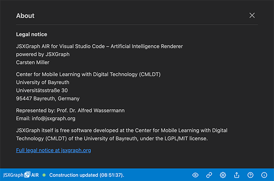The width and height of the screenshot is (274, 181).
Task: Click 'Represented by: Prof. Dr. Alfred Wassermann'
Action: tap(70, 111)
